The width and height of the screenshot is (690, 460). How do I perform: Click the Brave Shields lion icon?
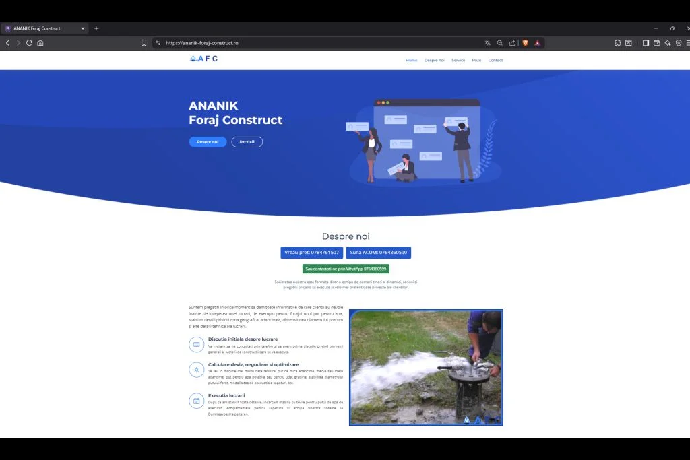tap(525, 43)
